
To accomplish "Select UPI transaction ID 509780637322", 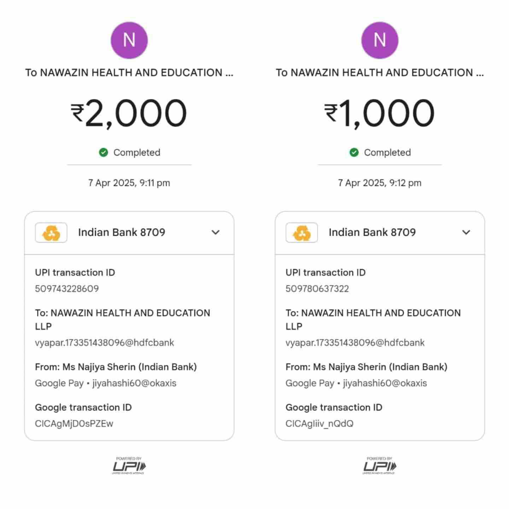I will [x=317, y=289].
